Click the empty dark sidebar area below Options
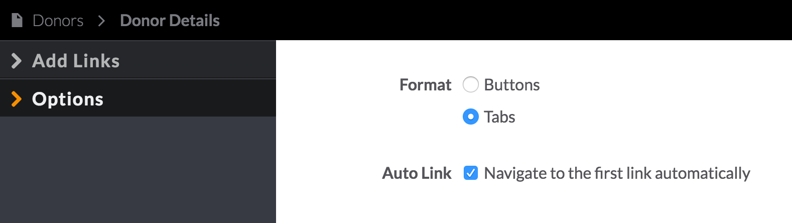 click(138, 170)
